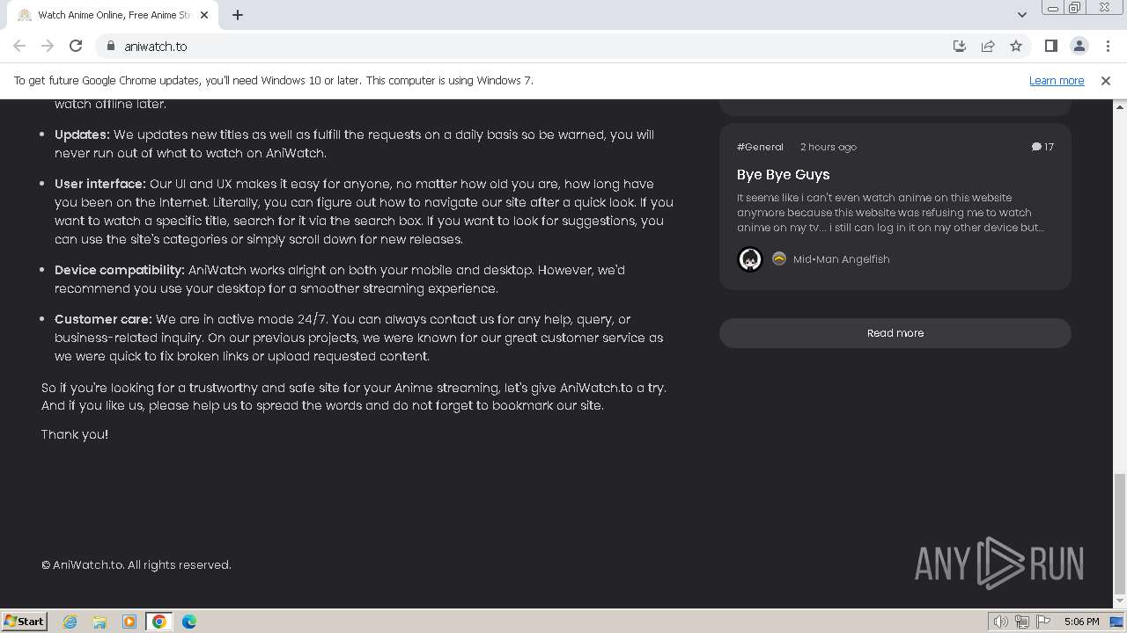1127x633 pixels.
Task: Open Chrome's three-dot menu
Action: coord(1106,46)
